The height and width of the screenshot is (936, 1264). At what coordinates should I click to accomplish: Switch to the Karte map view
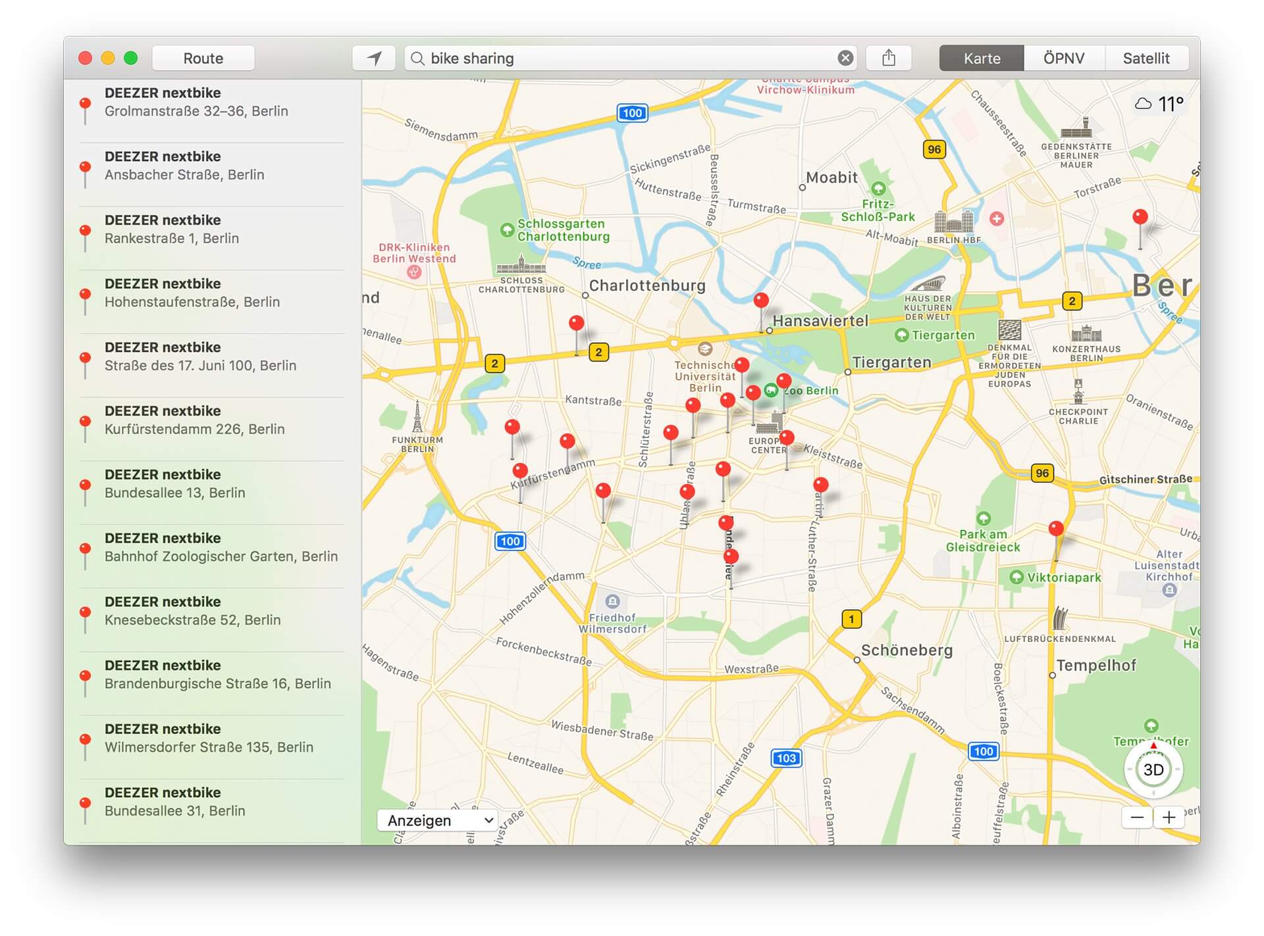[982, 58]
